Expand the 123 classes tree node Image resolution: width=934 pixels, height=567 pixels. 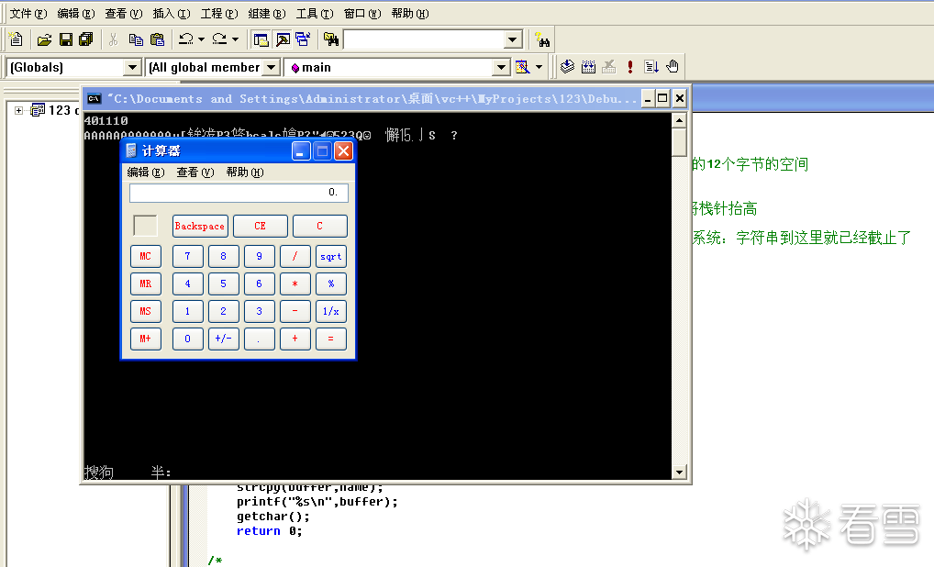point(19,110)
